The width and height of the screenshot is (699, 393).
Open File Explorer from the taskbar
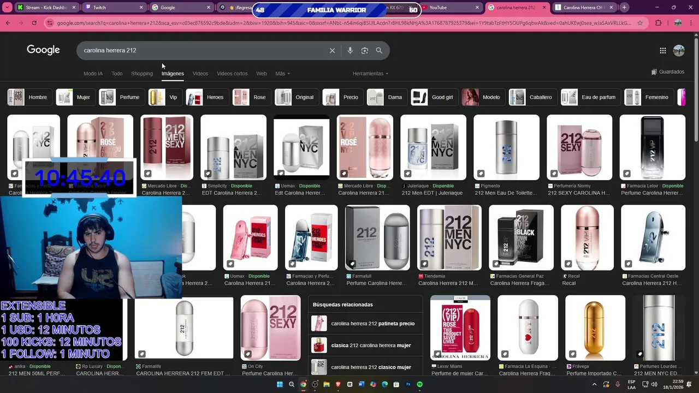pos(327,384)
